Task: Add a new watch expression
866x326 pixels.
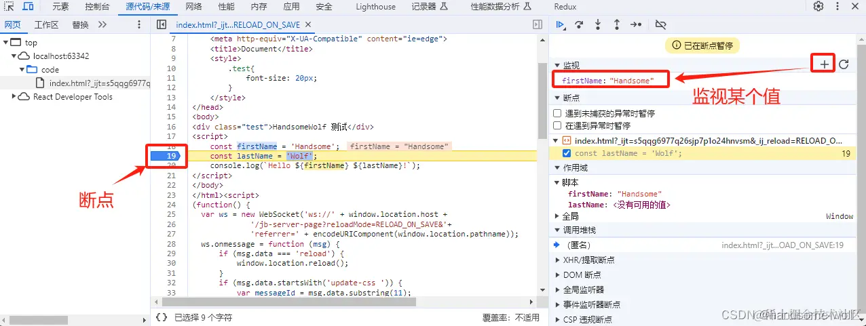Action: click(824, 64)
